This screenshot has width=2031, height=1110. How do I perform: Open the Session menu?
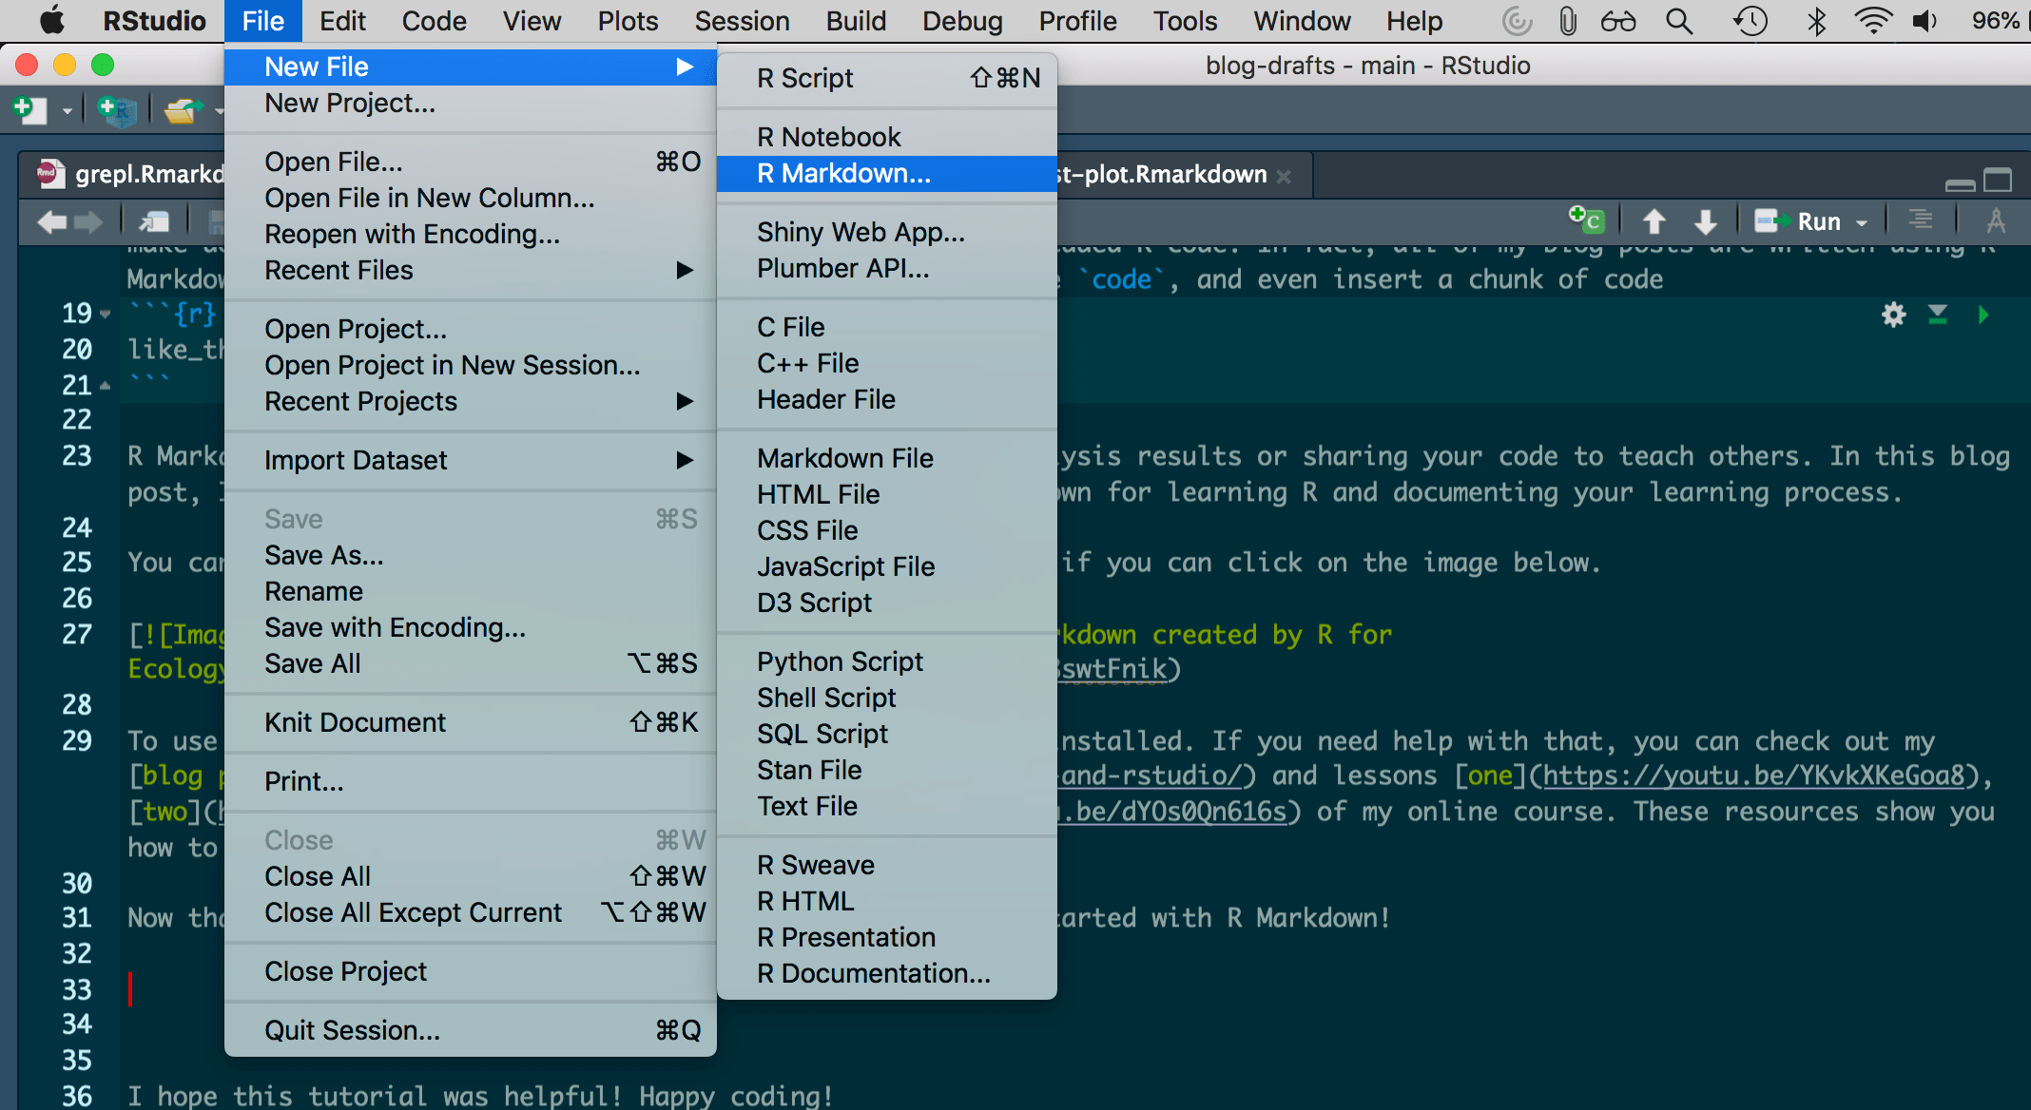coord(742,21)
